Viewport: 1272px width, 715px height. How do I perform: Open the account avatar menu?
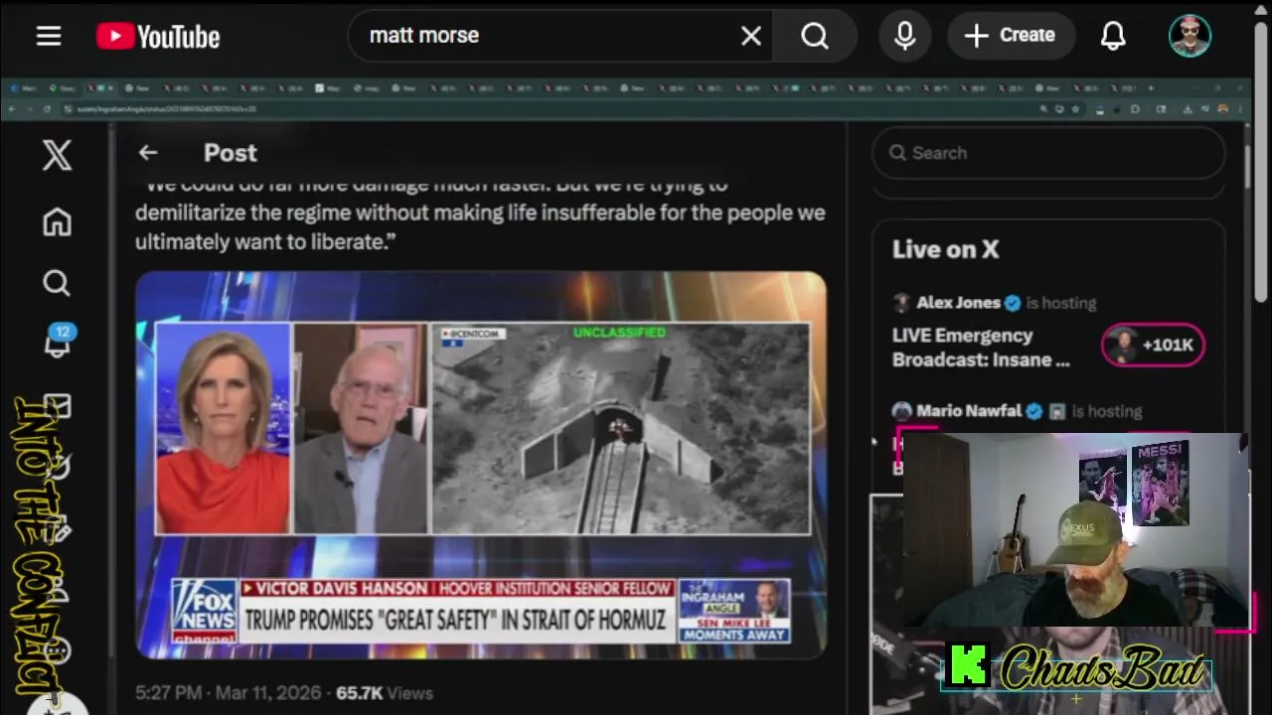(1190, 36)
